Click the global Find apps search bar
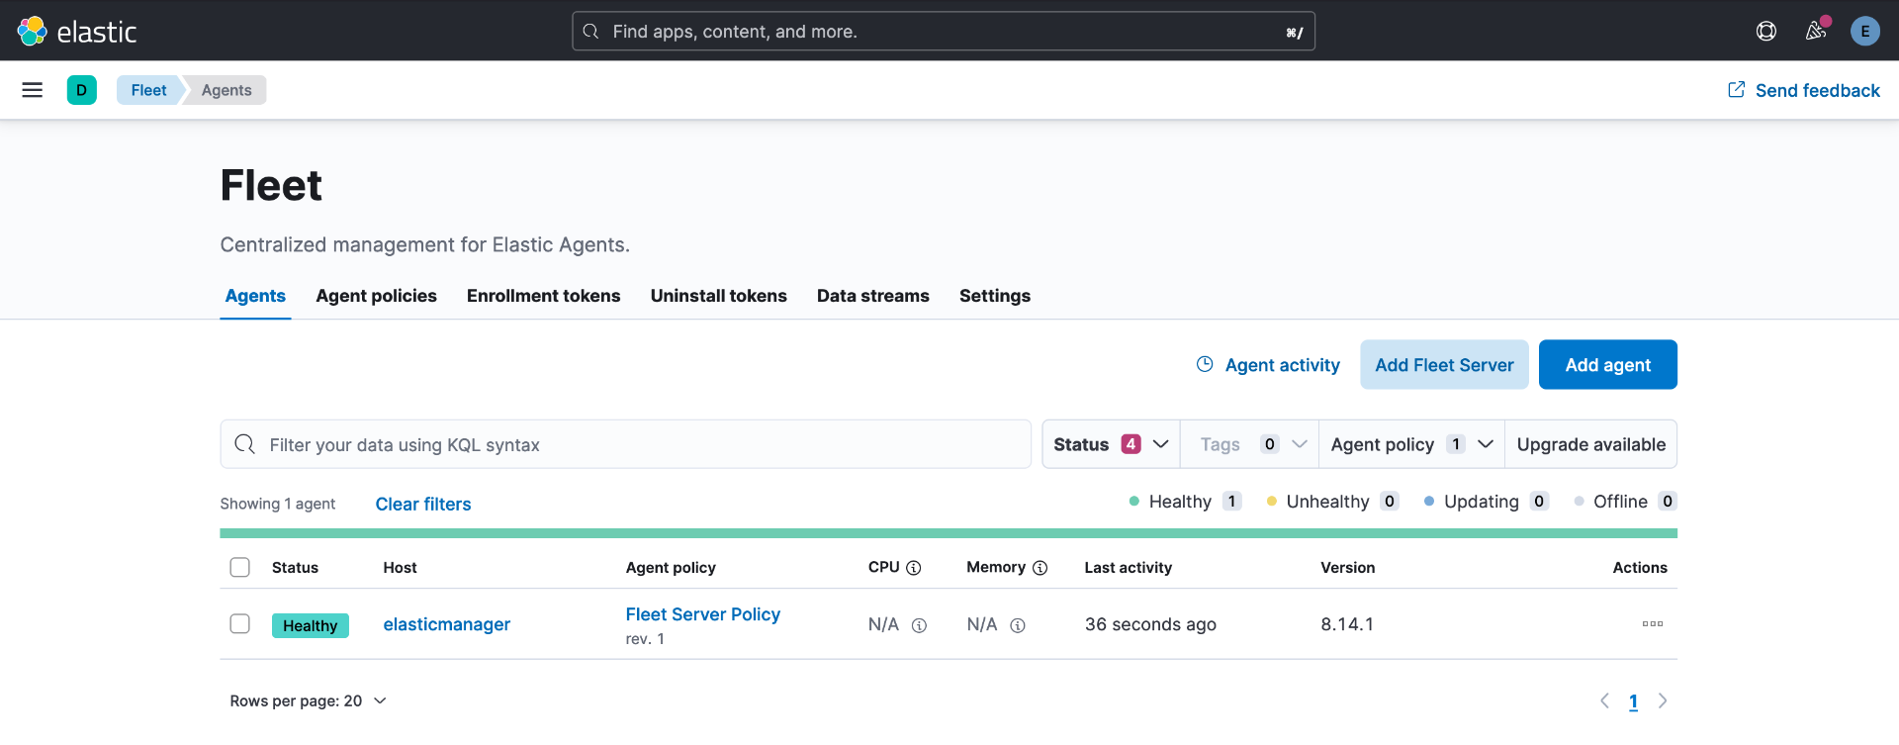Viewport: 1899px width, 745px height. click(x=944, y=32)
